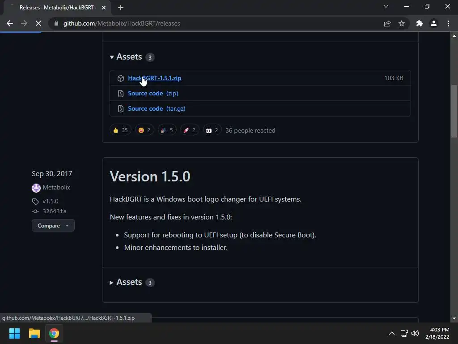
Task: Click the scrollbar up arrow
Action: pos(454,36)
